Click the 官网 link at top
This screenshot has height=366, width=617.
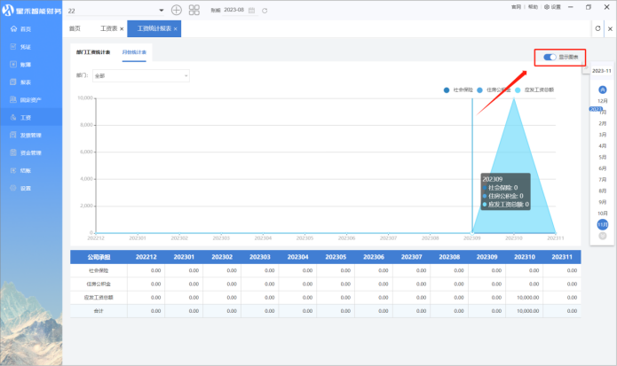point(516,6)
